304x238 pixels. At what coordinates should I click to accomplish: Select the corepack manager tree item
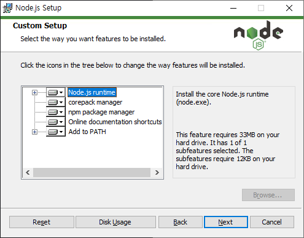point(95,102)
